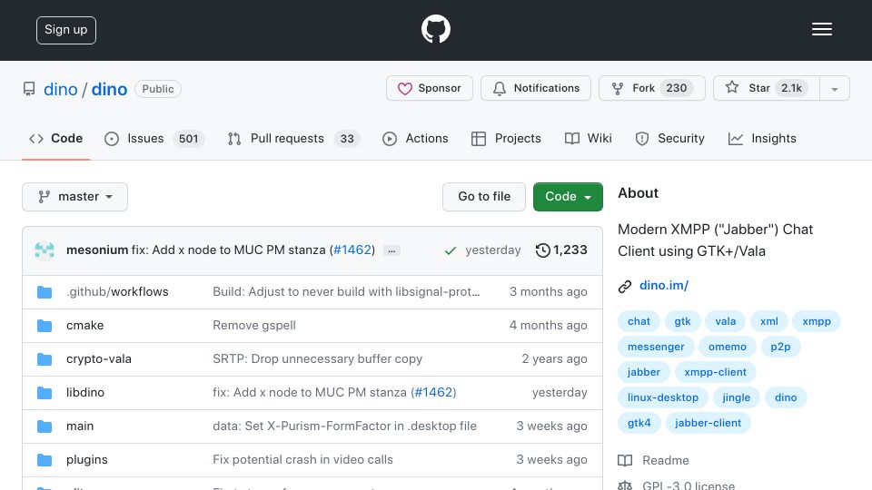Click the main folder icon
Image resolution: width=872 pixels, height=490 pixels.
coord(45,426)
